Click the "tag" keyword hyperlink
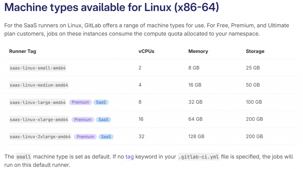 (x=130, y=157)
